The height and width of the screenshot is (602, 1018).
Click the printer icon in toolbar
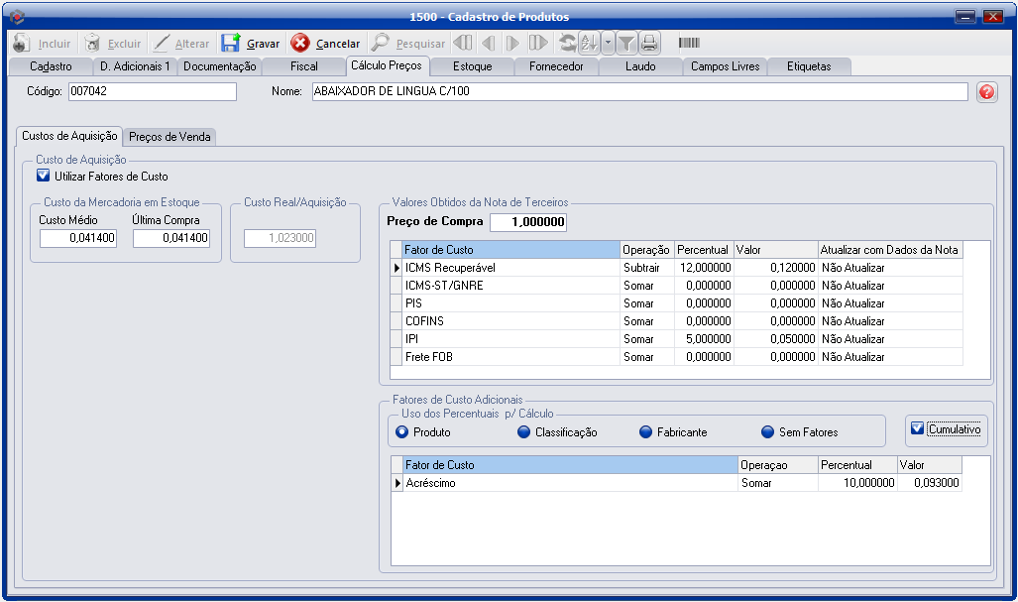coord(649,43)
